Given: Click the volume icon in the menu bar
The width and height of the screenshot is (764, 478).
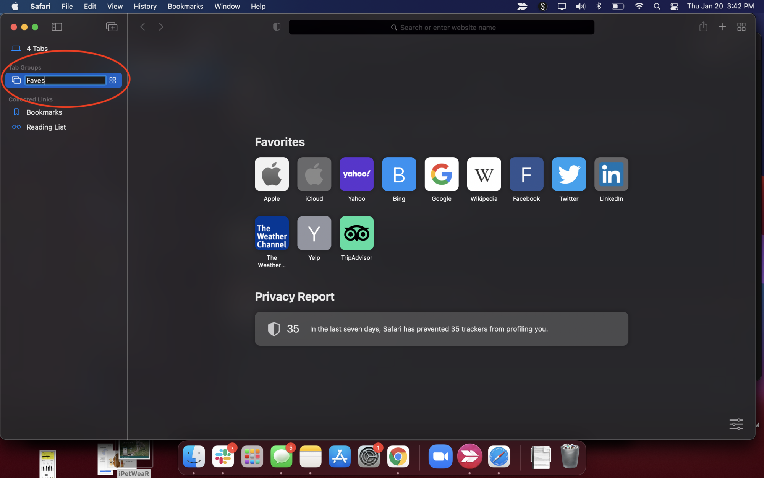Looking at the screenshot, I should coord(580,6).
